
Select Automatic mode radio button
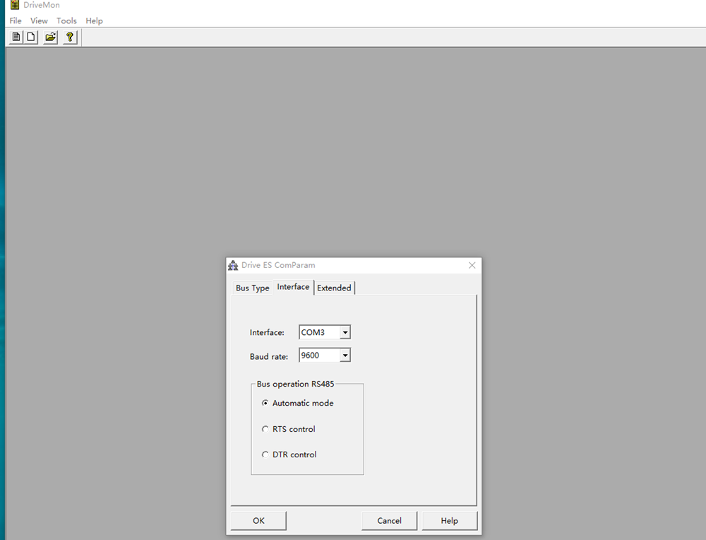point(265,403)
